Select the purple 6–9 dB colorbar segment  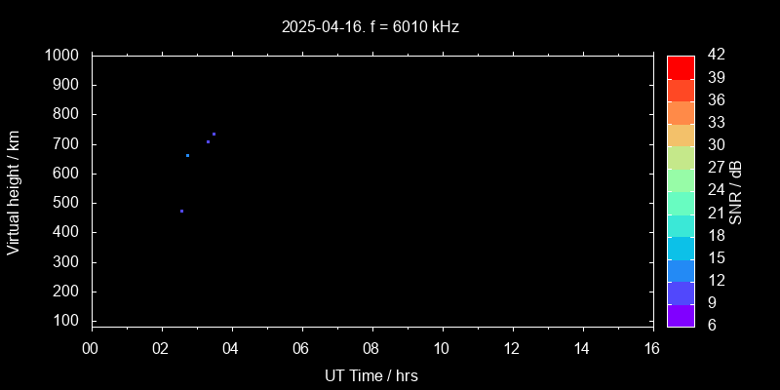681,315
